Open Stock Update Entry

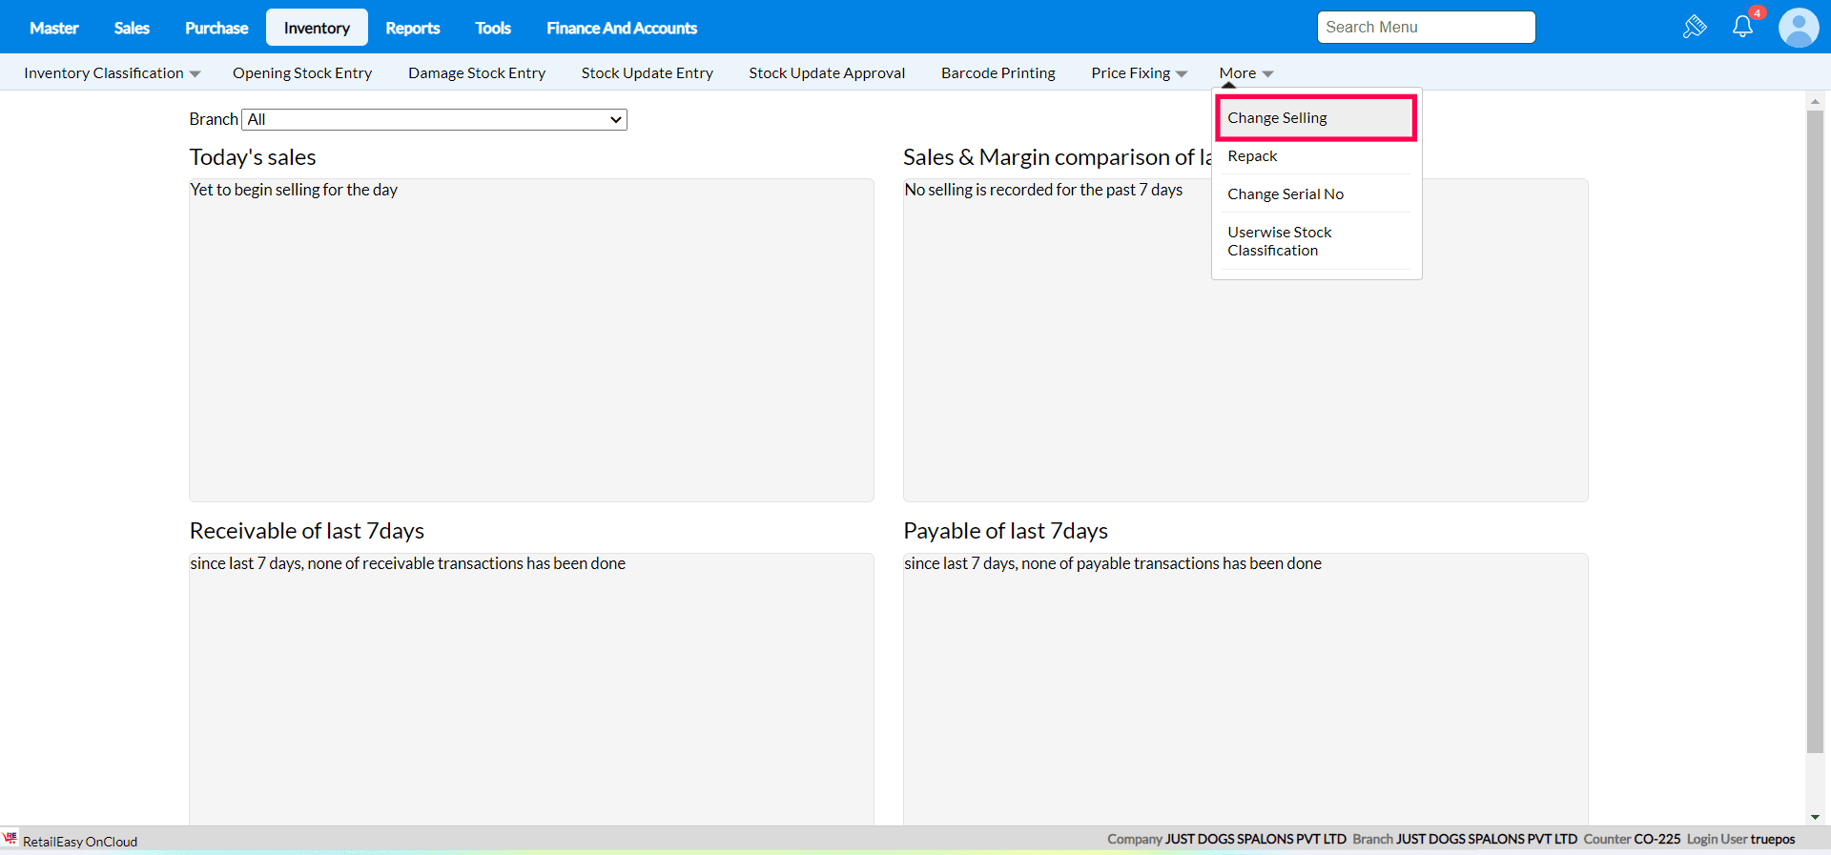tap(648, 73)
